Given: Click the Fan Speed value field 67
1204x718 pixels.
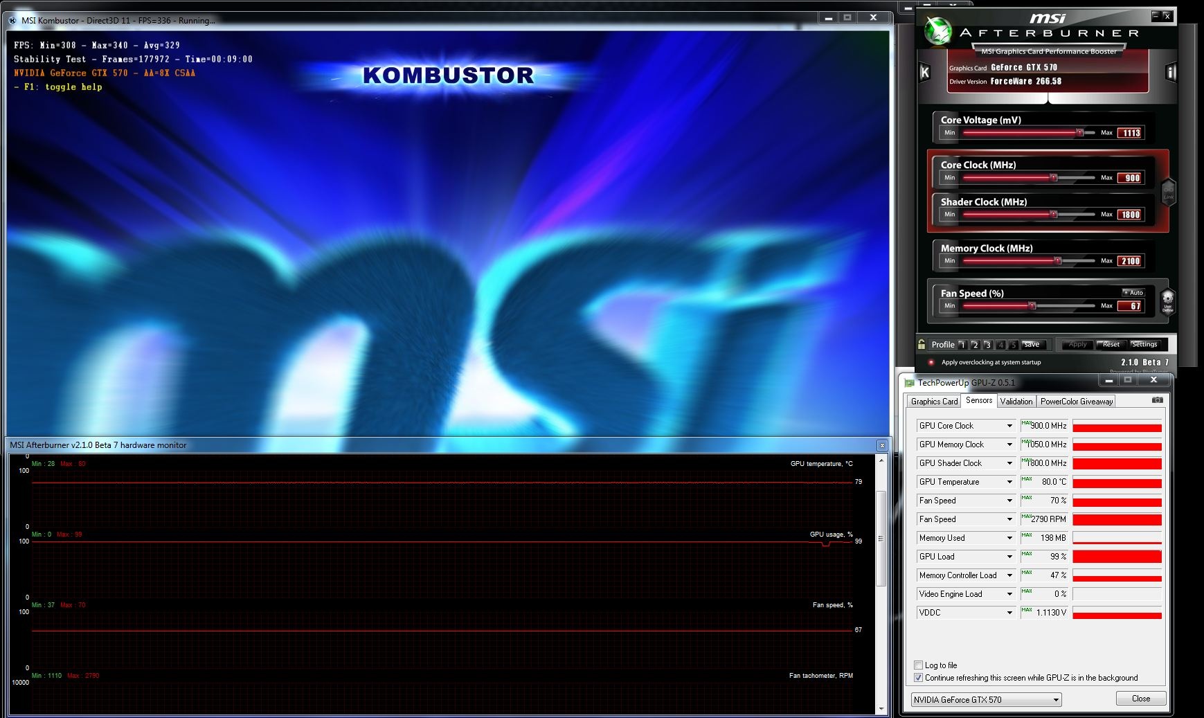Looking at the screenshot, I should pyautogui.click(x=1130, y=306).
